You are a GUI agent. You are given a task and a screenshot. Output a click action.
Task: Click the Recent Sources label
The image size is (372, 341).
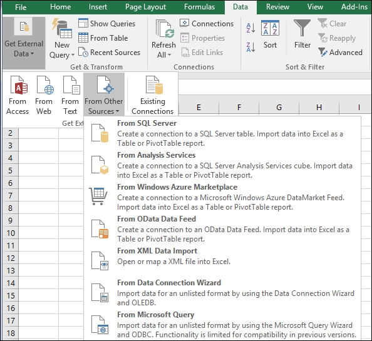[115, 53]
